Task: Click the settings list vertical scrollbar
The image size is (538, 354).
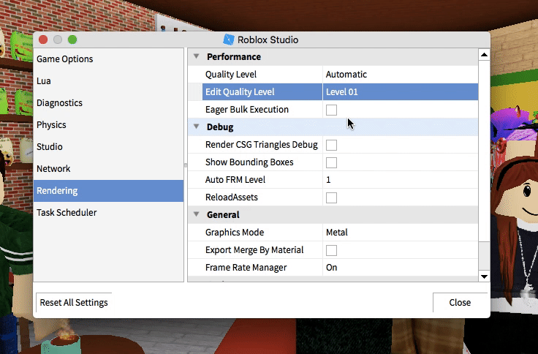Action: point(484,146)
